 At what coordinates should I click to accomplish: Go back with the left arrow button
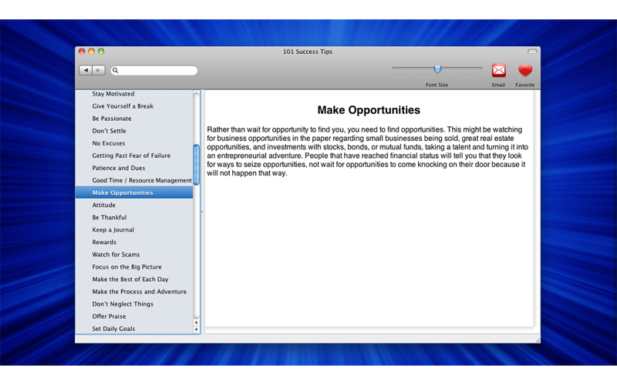point(86,70)
